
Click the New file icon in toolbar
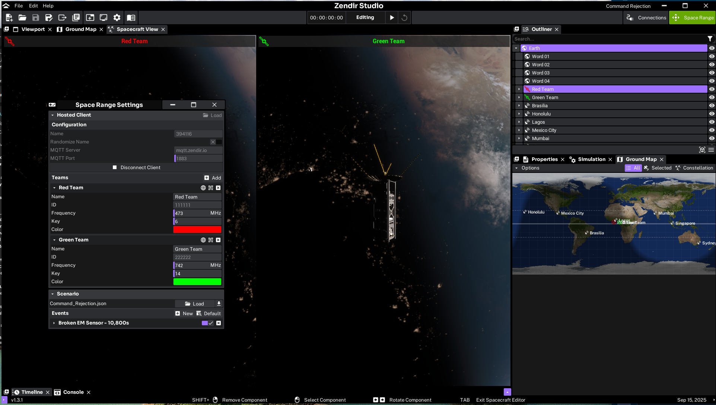point(9,18)
